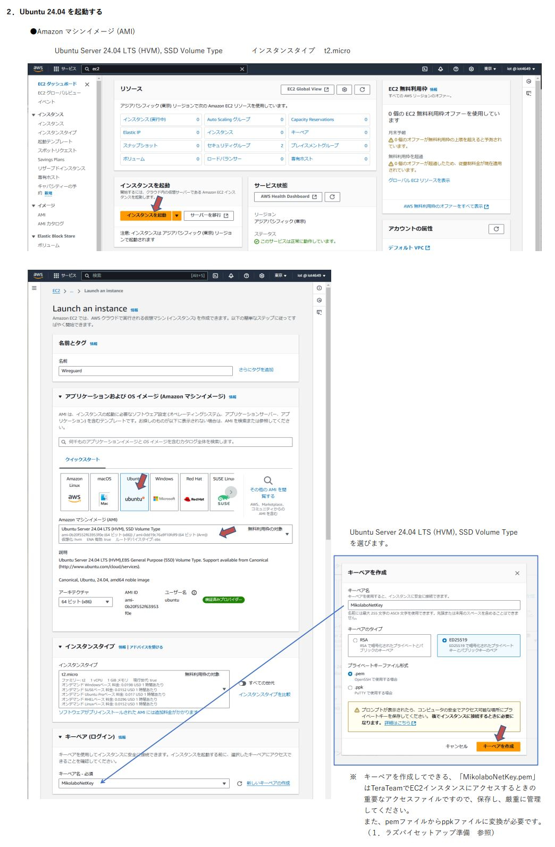The image size is (555, 847).
Task: Open リソース panel settings gear icon
Action: coord(344,89)
